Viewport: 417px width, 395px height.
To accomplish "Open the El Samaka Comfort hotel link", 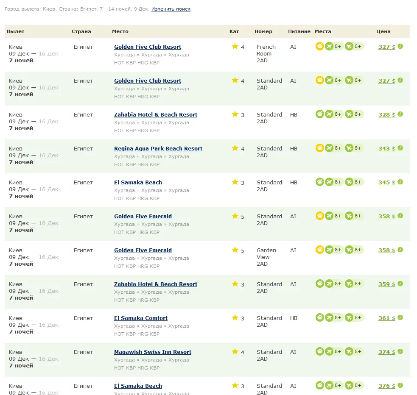I will coord(140,318).
